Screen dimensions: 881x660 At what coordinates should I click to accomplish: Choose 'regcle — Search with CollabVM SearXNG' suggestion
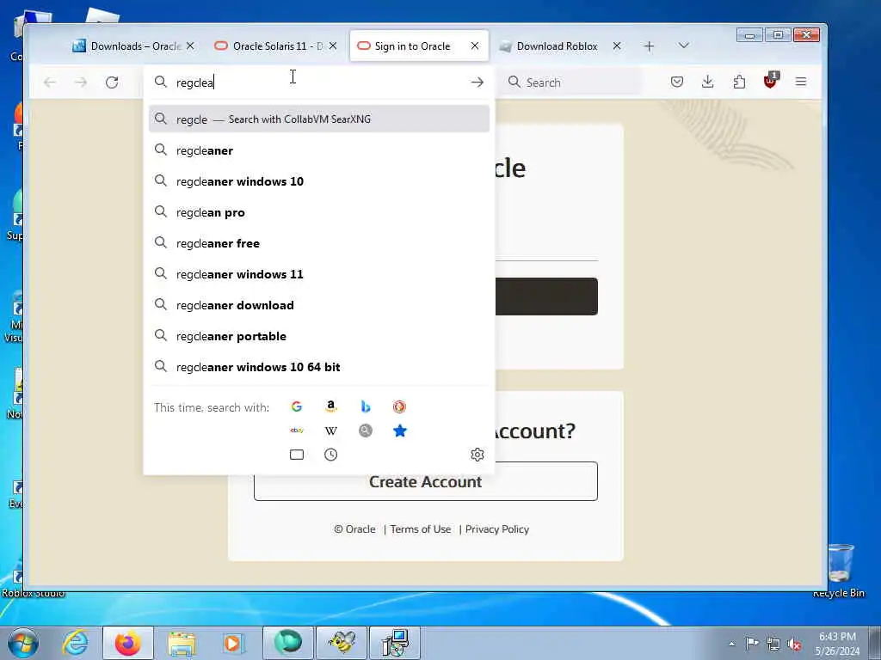(319, 119)
